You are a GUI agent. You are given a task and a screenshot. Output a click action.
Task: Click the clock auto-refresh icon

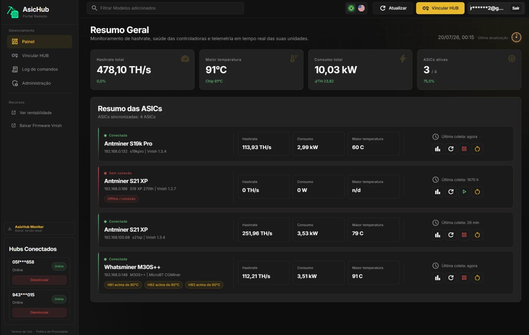point(516,37)
